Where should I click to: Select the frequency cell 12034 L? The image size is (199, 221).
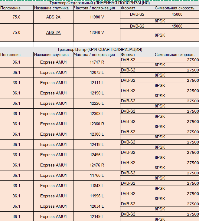pos(97,206)
